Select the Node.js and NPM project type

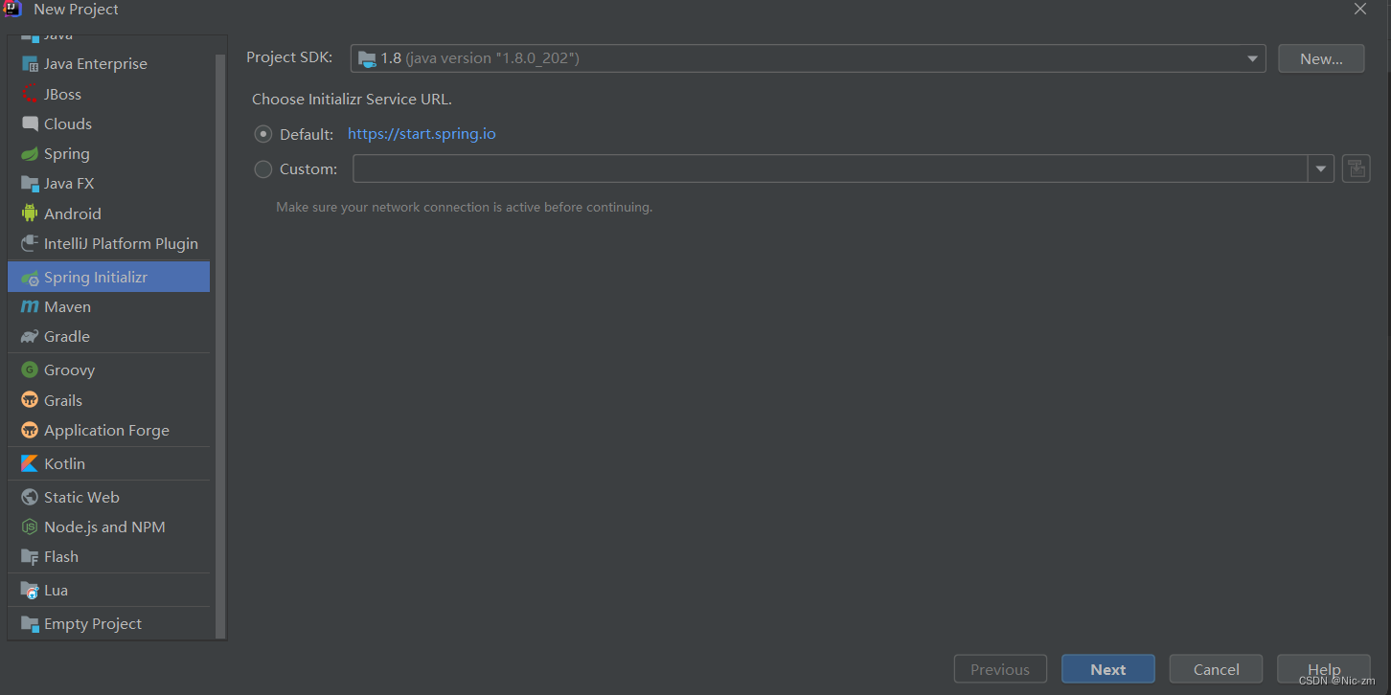pyautogui.click(x=104, y=527)
